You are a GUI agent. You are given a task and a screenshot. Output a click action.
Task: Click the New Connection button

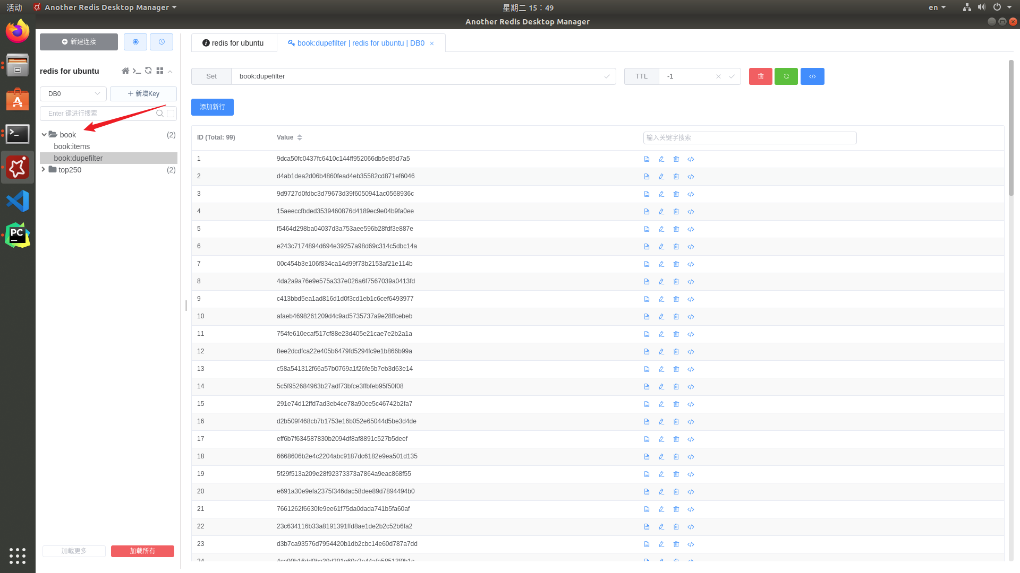pos(79,42)
